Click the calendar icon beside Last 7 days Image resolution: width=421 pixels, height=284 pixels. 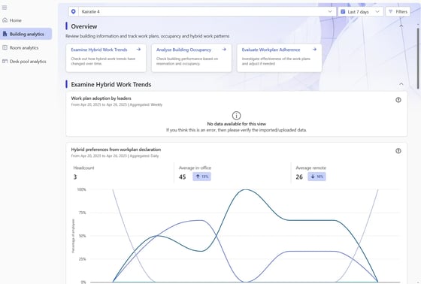[343, 11]
